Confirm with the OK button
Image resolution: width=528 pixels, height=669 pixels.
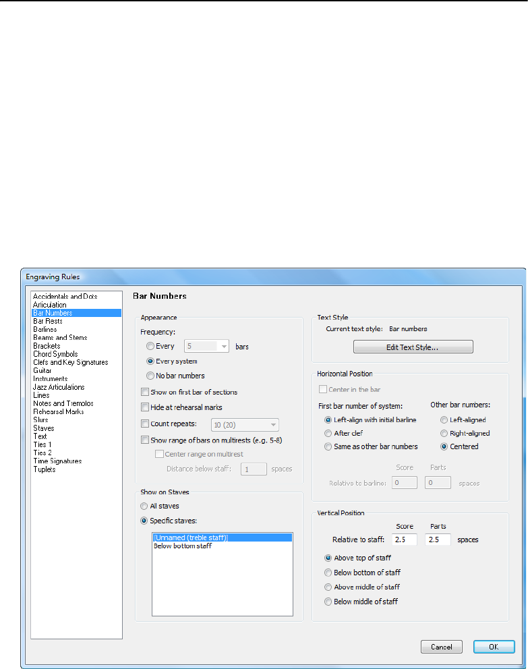point(494,647)
